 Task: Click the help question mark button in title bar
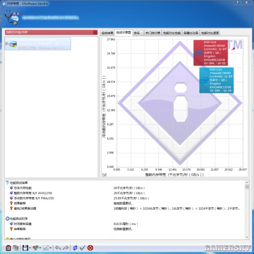click(237, 3)
